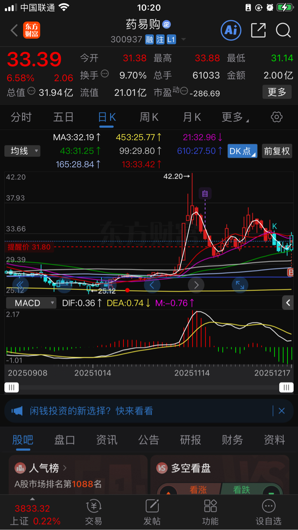
Task: Expand the 更多 chart period menu
Action: coord(235,117)
